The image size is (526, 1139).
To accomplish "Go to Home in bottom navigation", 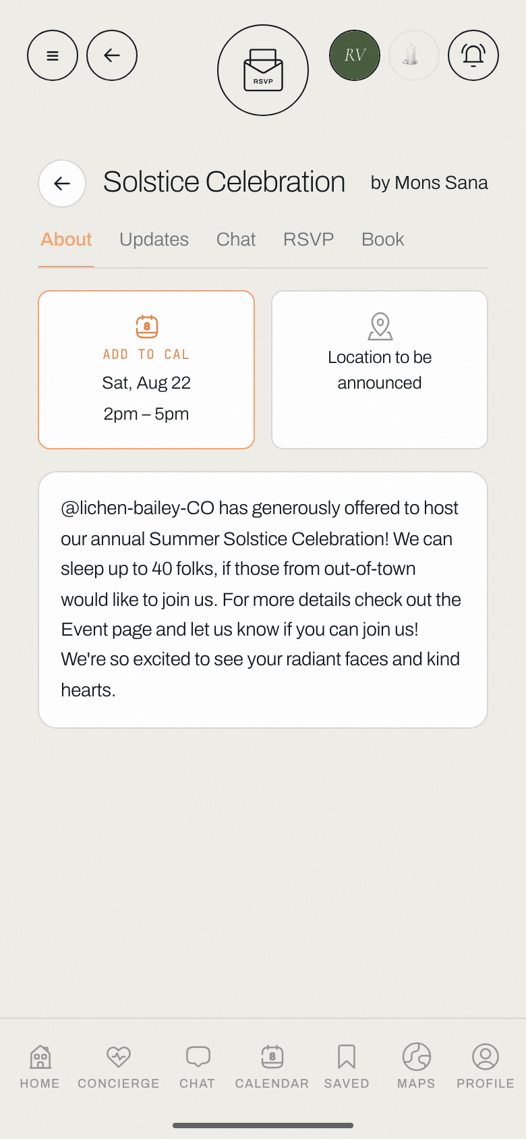I will pos(40,1066).
